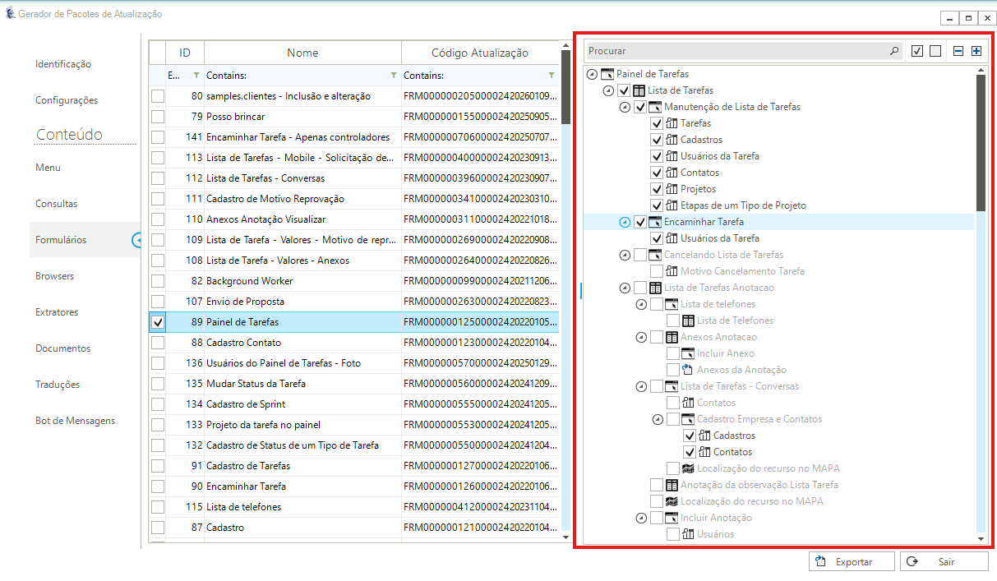Screen dimensions: 997x581
Task: Click the form icon beside Incluir Anexo
Action: tap(688, 353)
